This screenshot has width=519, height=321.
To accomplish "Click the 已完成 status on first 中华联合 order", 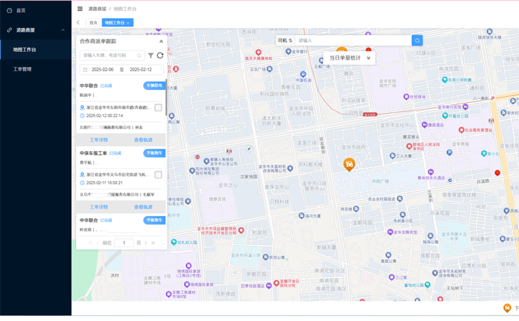I will [x=106, y=86].
